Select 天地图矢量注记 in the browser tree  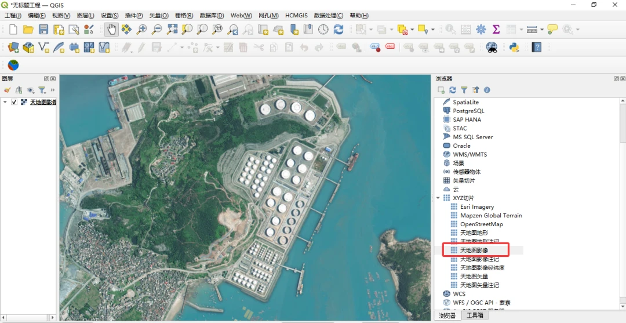(479, 285)
